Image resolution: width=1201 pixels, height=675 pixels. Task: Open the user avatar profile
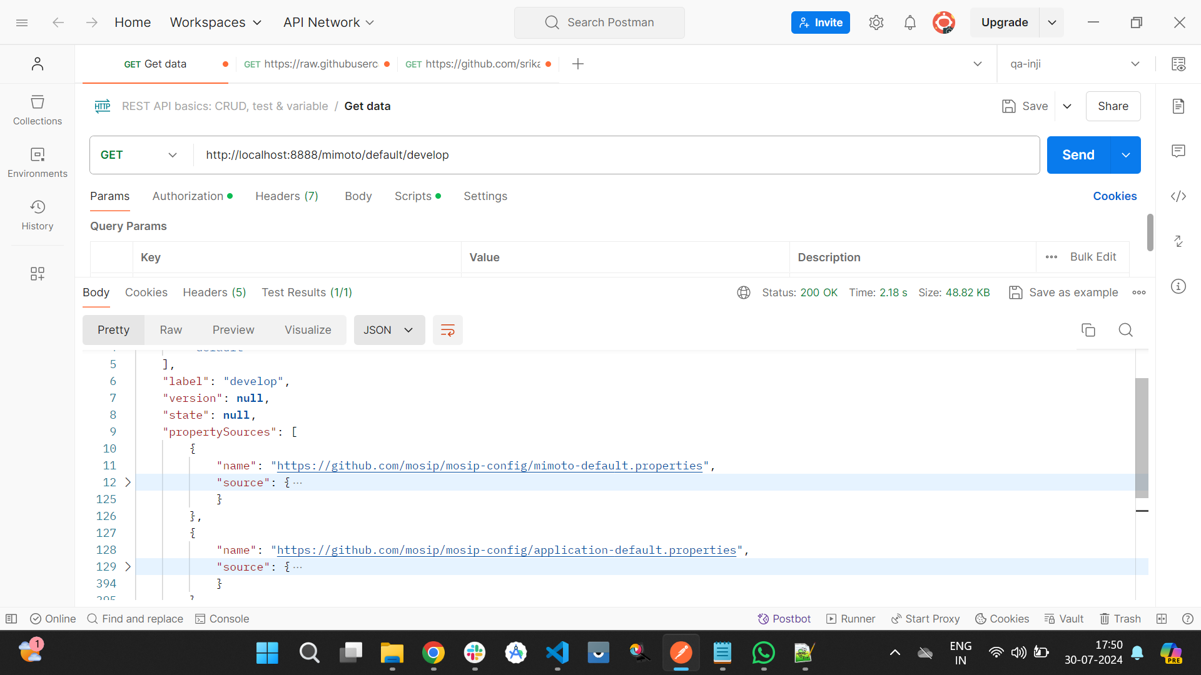click(x=944, y=22)
